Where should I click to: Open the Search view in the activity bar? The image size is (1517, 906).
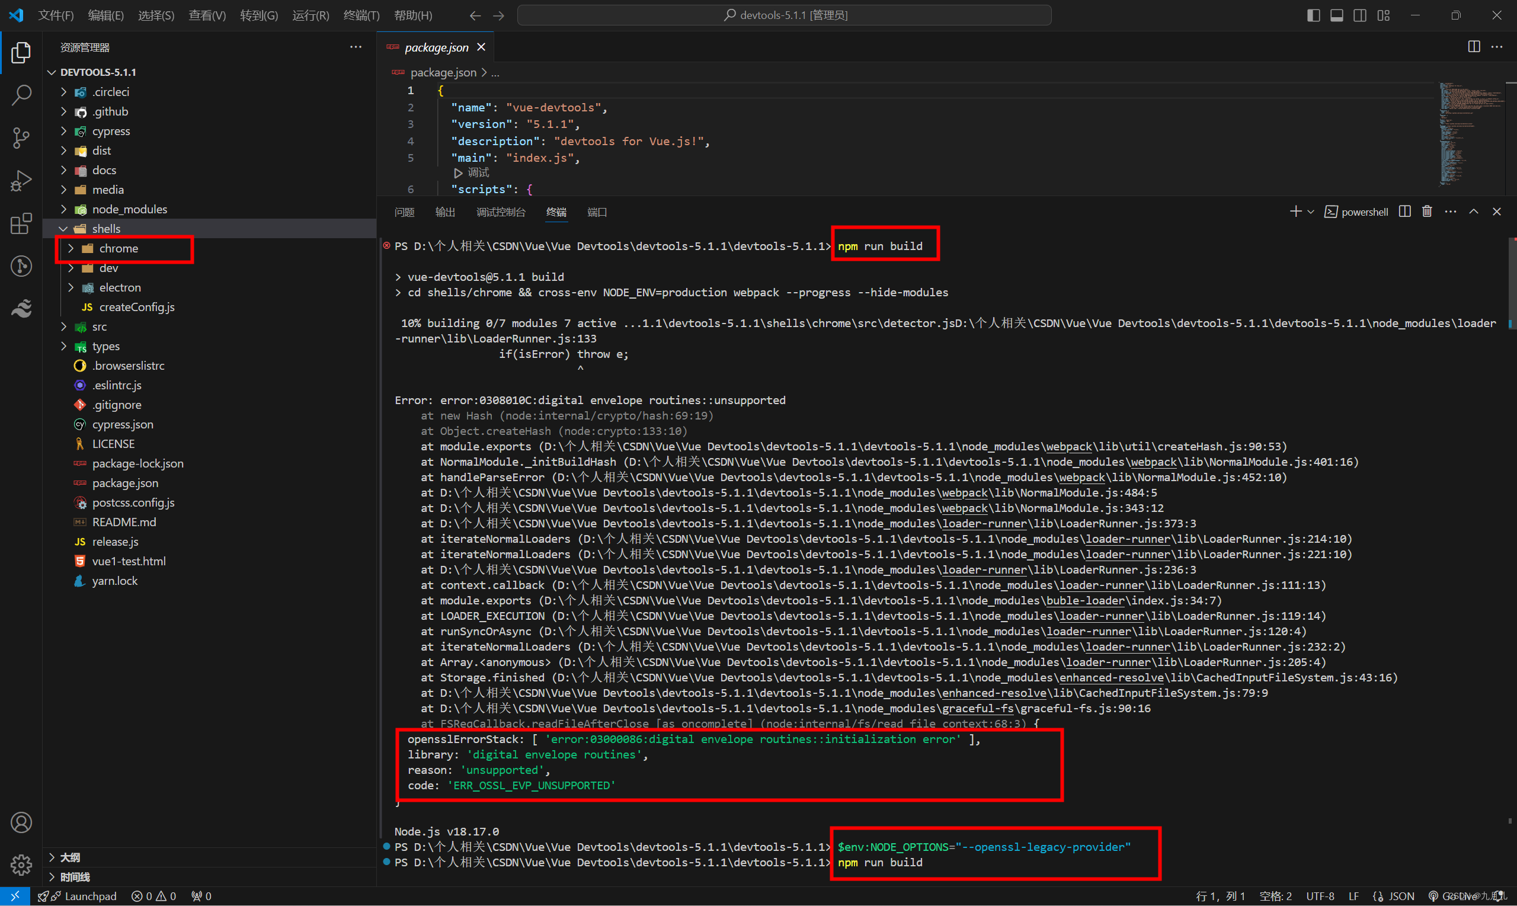(21, 95)
